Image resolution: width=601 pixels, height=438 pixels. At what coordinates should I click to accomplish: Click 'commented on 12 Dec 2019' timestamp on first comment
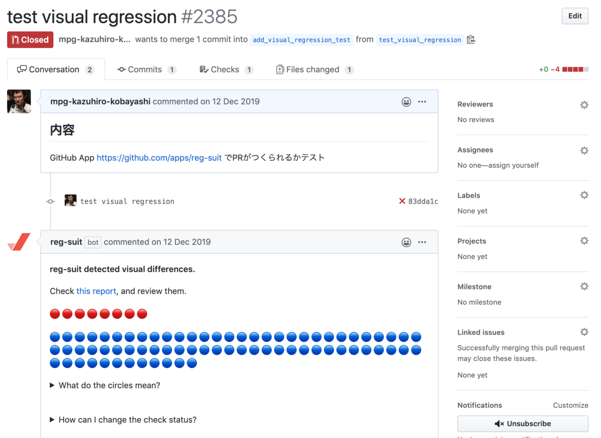206,101
